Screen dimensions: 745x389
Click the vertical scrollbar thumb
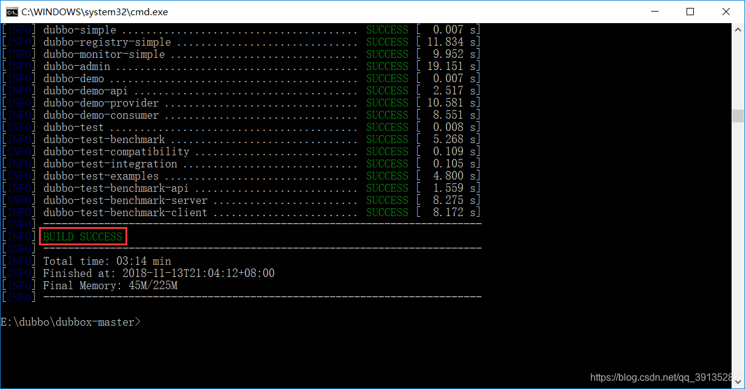(x=738, y=116)
